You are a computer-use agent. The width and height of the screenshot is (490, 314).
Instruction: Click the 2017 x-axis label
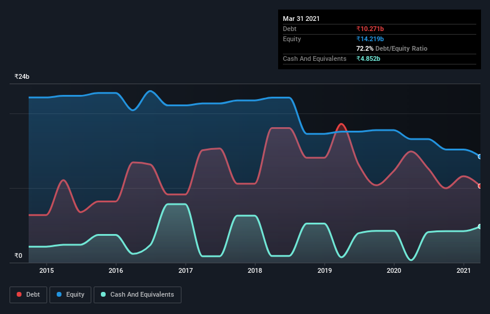pyautogui.click(x=186, y=270)
